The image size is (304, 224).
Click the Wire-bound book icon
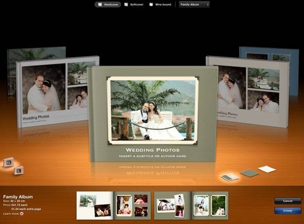[151, 5]
